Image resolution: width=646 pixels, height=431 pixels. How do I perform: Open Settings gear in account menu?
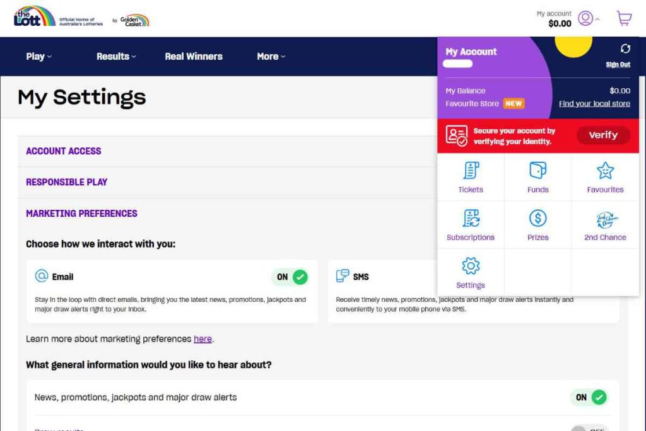click(x=471, y=272)
